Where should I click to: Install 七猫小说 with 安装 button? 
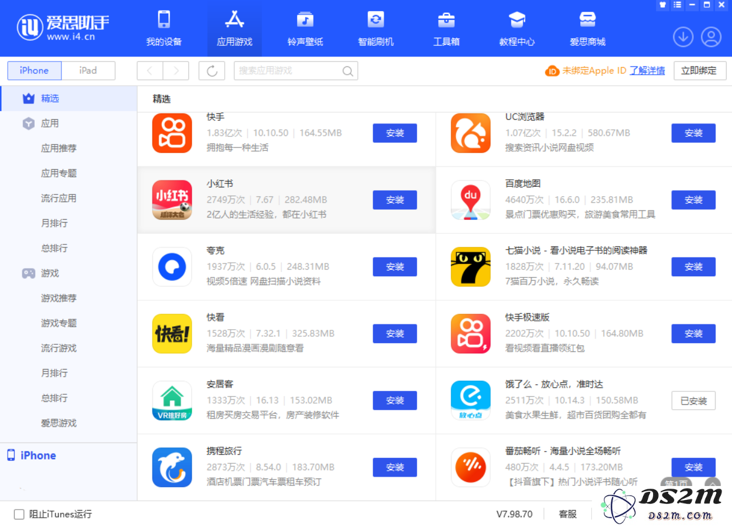[694, 267]
